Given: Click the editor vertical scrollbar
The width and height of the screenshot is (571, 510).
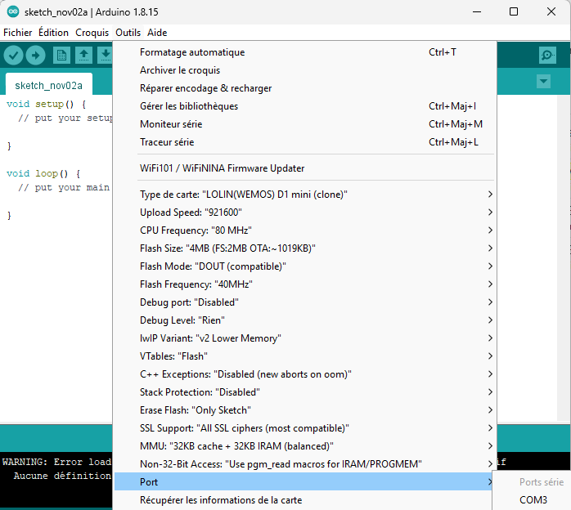Looking at the screenshot, I should point(564,258).
